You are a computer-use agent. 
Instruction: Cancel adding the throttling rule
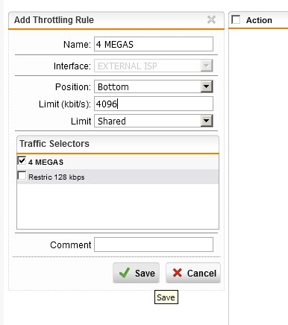pos(193,273)
